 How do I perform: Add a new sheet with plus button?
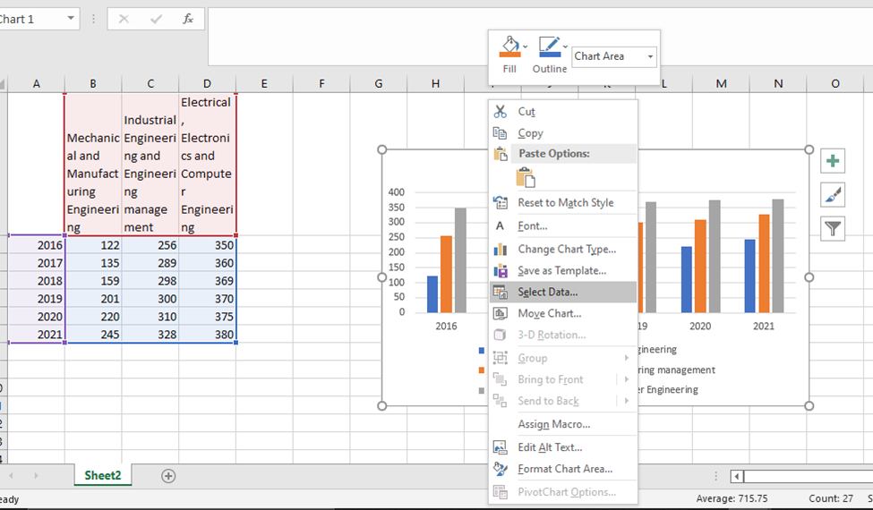(168, 476)
